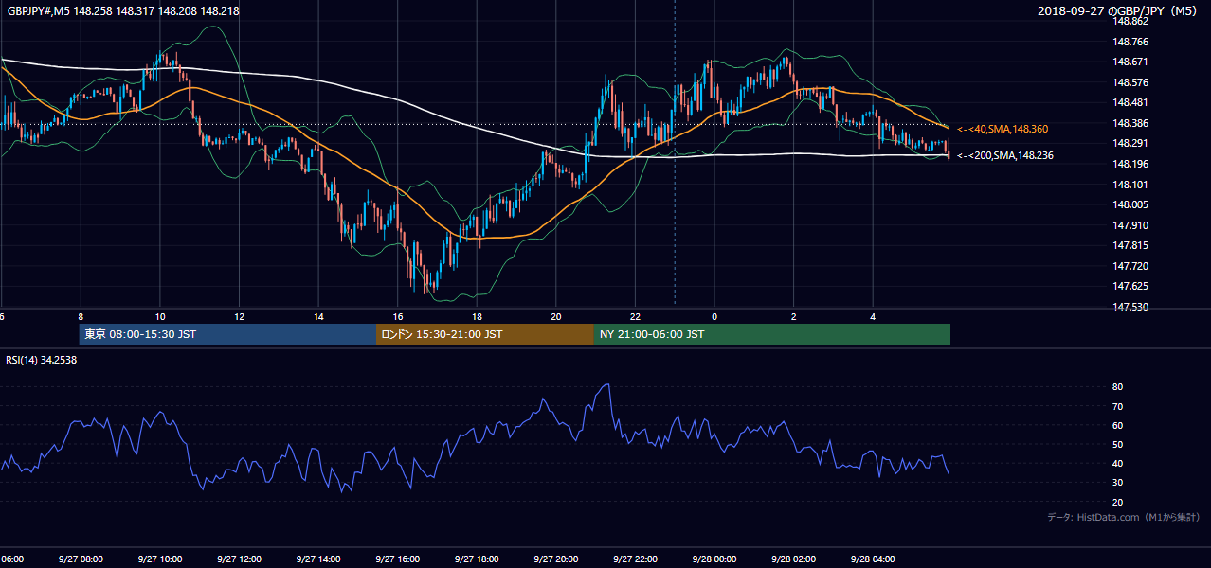Click price axis value 148.005

(x=1130, y=204)
